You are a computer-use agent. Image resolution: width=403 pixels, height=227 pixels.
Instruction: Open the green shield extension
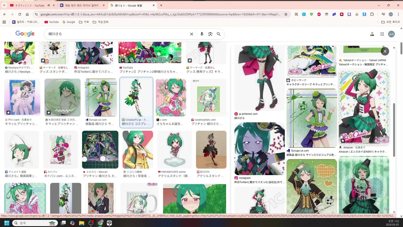pos(311,14)
